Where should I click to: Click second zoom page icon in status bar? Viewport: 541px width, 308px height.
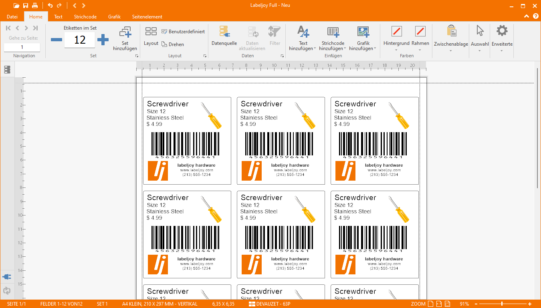[439, 304]
